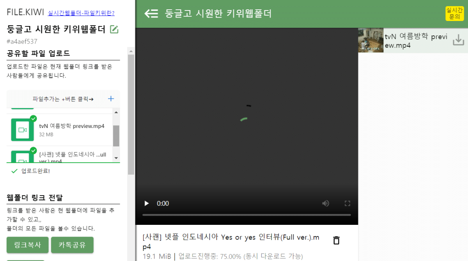
Task: Click the 웹폴더 링크 전달 heading
Action: click(35, 198)
